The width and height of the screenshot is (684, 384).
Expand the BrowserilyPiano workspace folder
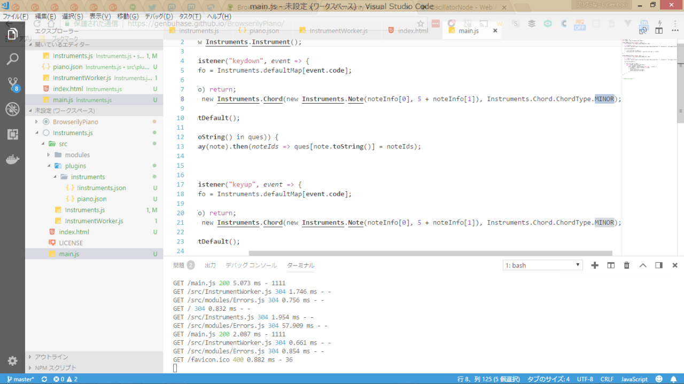[75, 122]
